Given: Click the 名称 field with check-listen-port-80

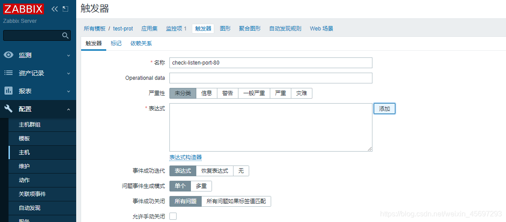Looking at the screenshot, I should (x=271, y=63).
